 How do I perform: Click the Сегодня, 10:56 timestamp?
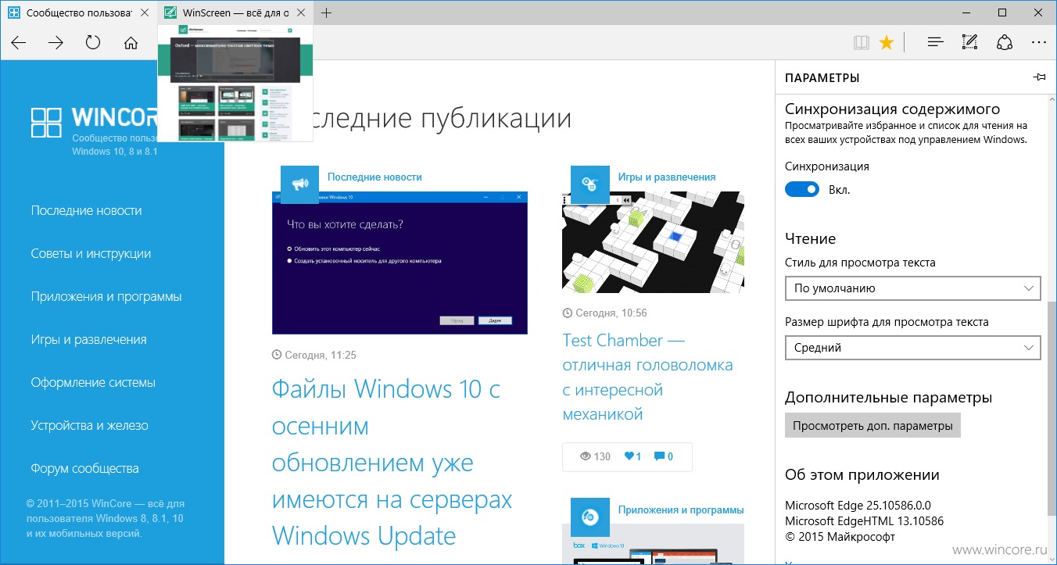tap(604, 313)
